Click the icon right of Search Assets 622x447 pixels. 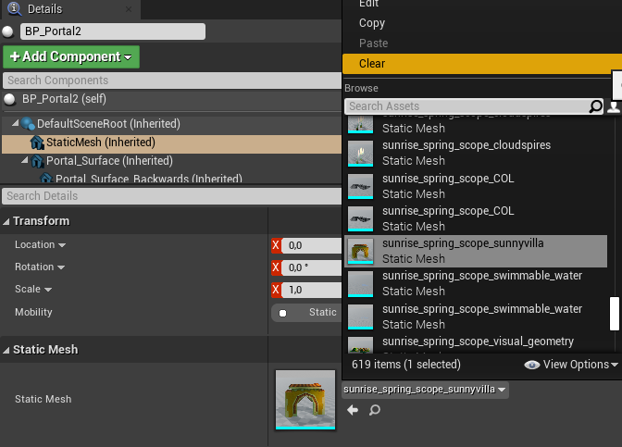tap(614, 106)
